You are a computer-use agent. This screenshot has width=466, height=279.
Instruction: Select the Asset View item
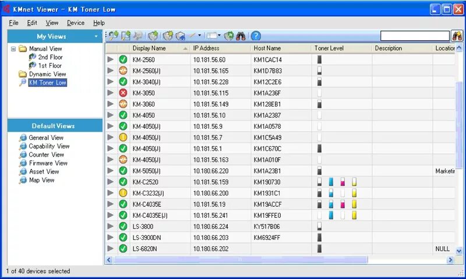(44, 171)
